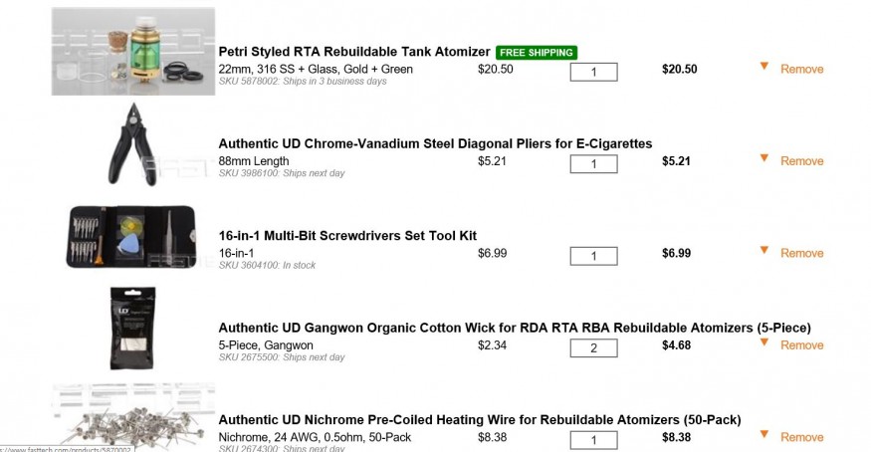Click orange arrow beside Diagonal Pliers Remove
The image size is (871, 452).
[x=764, y=158]
